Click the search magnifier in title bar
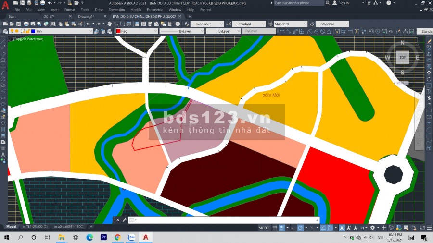The height and width of the screenshot is (243, 433). click(x=328, y=3)
